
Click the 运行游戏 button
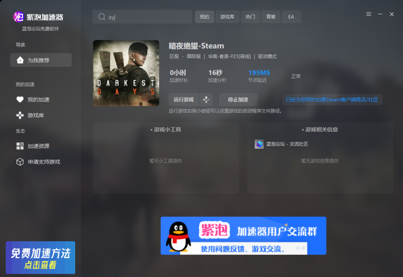tap(183, 99)
